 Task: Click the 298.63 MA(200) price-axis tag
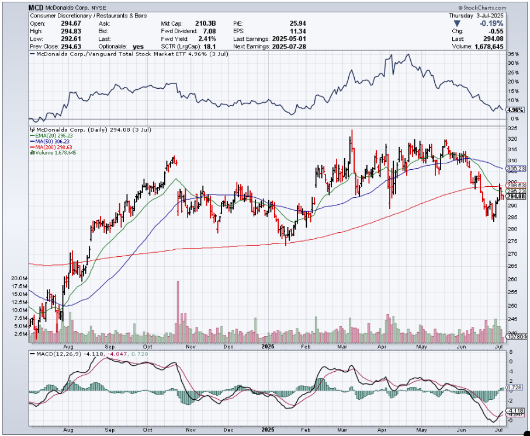516,186
